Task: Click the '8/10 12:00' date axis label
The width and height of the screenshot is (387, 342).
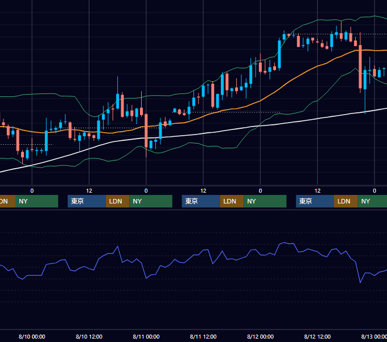Action: tap(89, 336)
